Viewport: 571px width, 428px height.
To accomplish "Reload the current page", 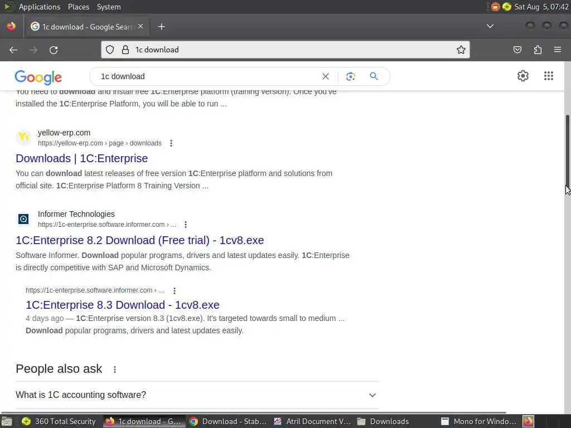I will click(54, 50).
